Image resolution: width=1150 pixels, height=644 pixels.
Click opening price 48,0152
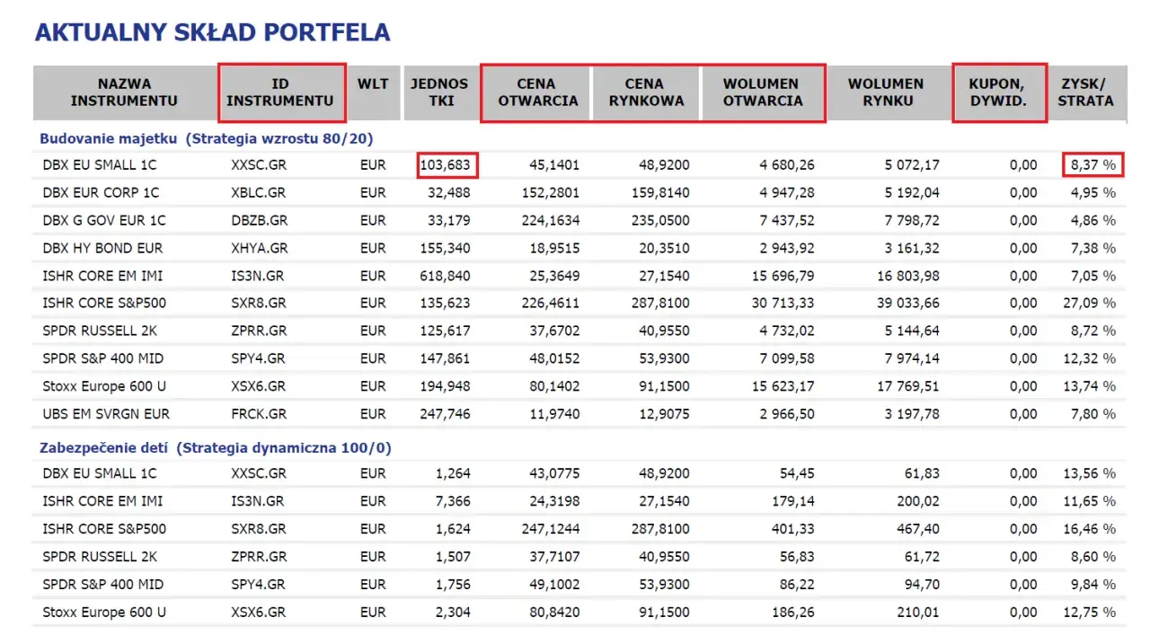click(x=553, y=358)
